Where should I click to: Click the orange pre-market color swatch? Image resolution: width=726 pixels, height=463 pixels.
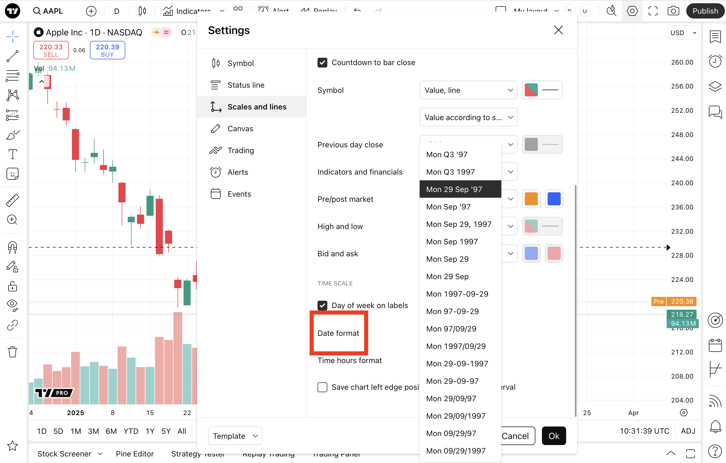pyautogui.click(x=531, y=199)
